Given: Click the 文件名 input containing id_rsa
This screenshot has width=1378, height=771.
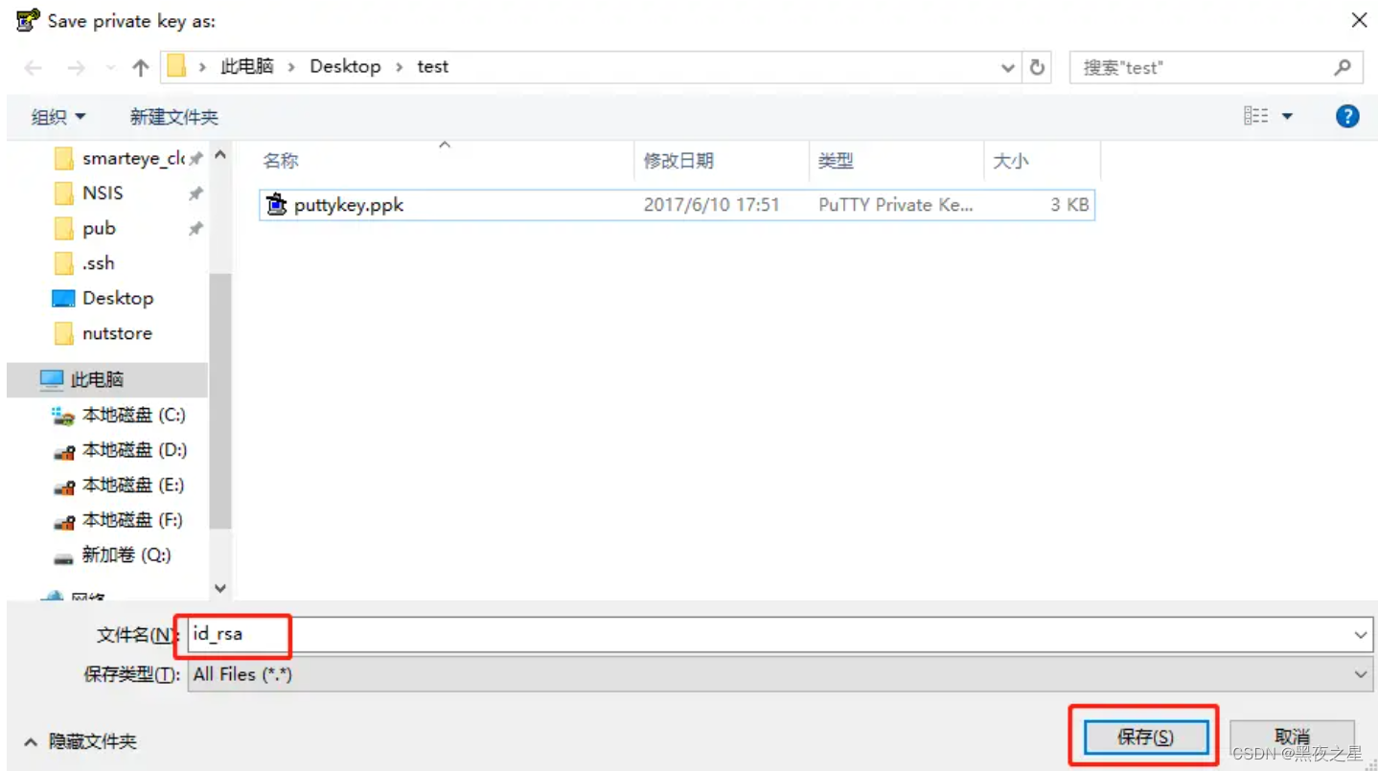Looking at the screenshot, I should click(x=779, y=634).
